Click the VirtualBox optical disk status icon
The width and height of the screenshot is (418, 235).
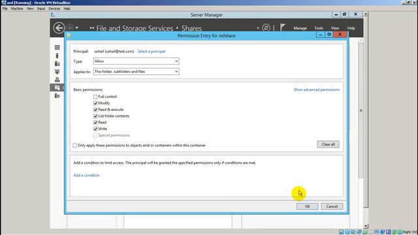coord(347,232)
